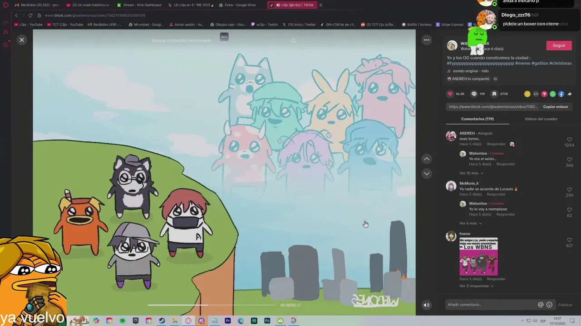
Task: Insert a mention with the @ icon
Action: coord(541,305)
